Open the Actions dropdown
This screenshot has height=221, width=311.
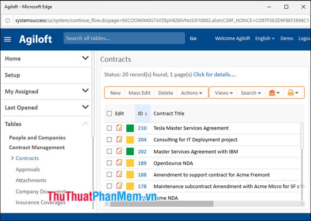(x=191, y=93)
